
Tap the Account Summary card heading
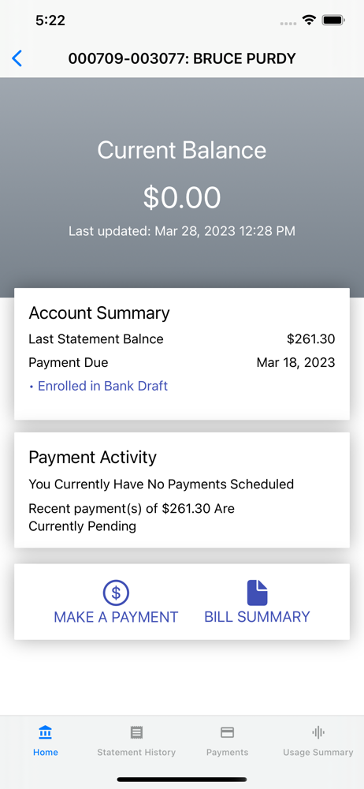[99, 313]
